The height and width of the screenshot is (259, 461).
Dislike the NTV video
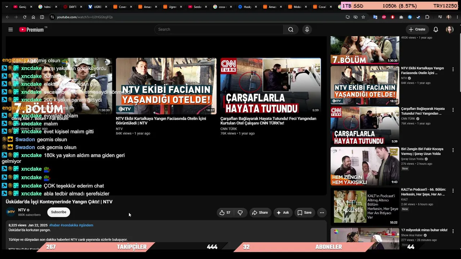[x=240, y=213]
